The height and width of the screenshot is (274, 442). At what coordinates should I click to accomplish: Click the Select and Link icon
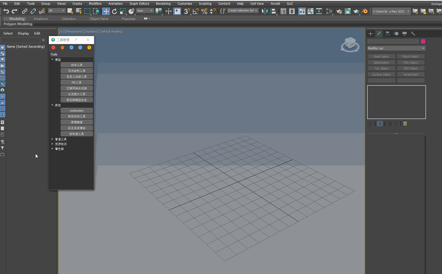pyautogui.click(x=25, y=11)
